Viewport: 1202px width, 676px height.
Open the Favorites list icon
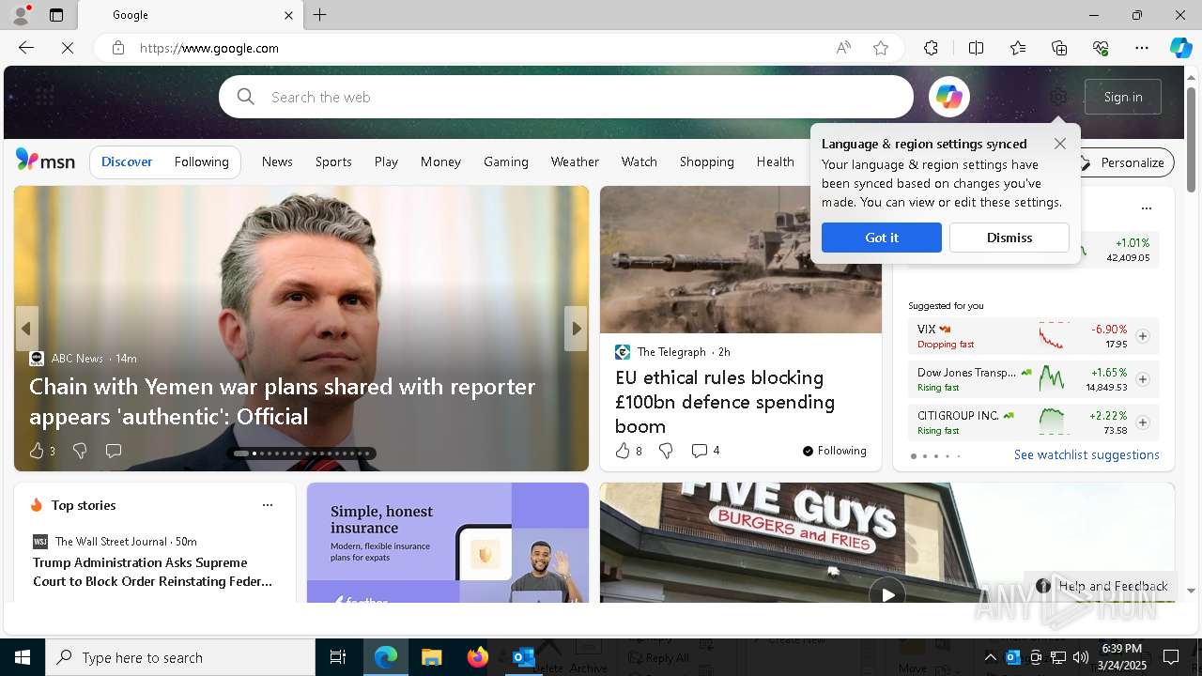coord(1018,48)
